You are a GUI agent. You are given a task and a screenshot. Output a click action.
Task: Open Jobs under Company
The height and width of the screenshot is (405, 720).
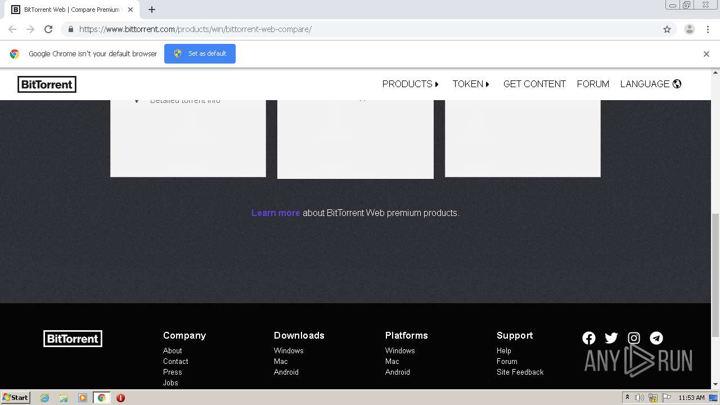point(170,382)
